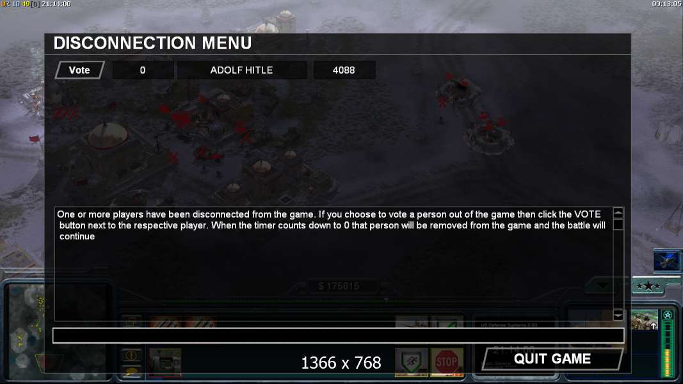
Task: Select the unit portrait with upgrade arrow
Action: [644, 319]
